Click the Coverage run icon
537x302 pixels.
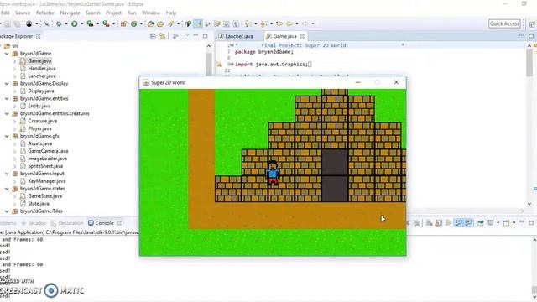coord(90,23)
